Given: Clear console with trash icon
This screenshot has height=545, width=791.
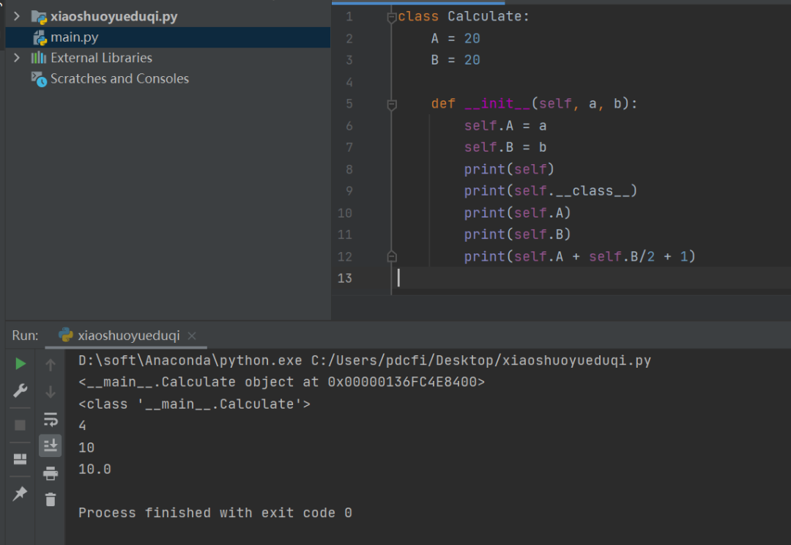Looking at the screenshot, I should coord(51,500).
